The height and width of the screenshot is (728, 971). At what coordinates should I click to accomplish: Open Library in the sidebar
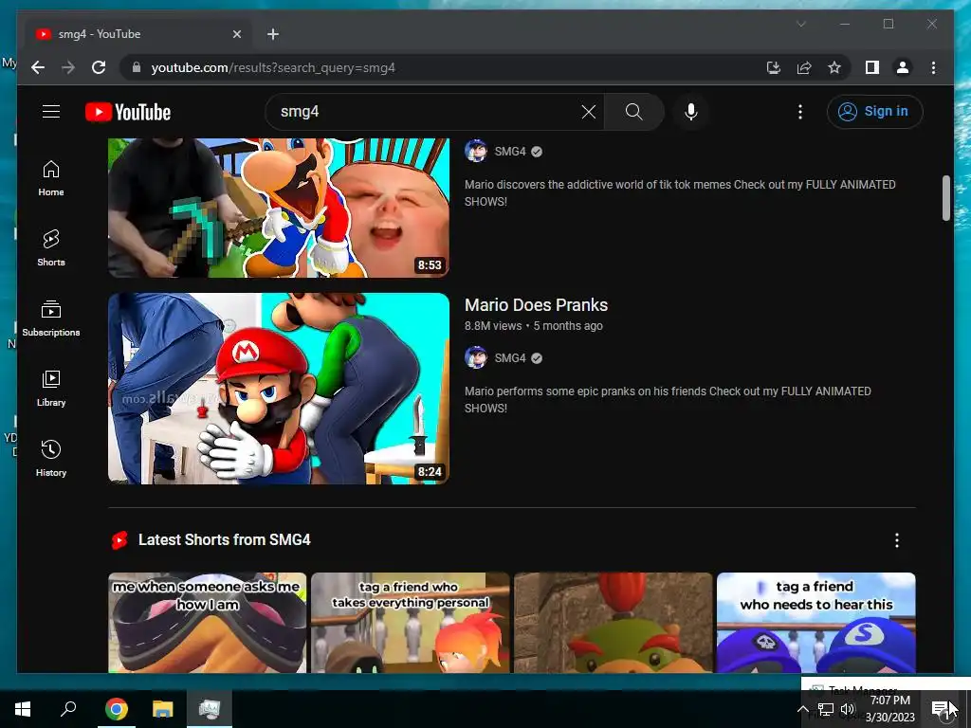click(51, 388)
